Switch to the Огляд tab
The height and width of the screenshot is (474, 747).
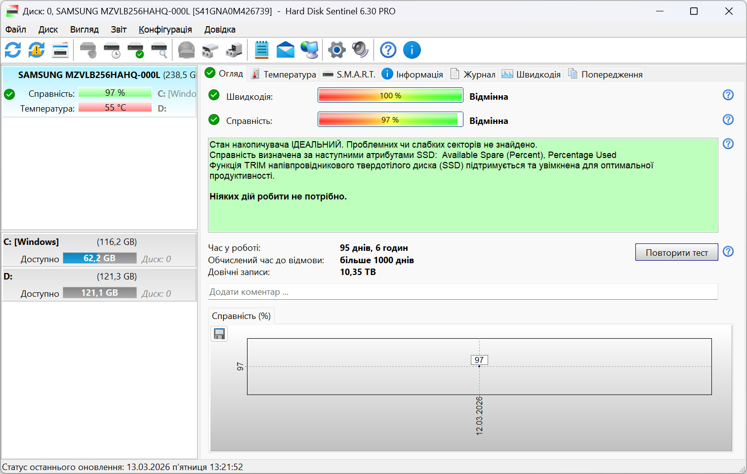pyautogui.click(x=224, y=74)
